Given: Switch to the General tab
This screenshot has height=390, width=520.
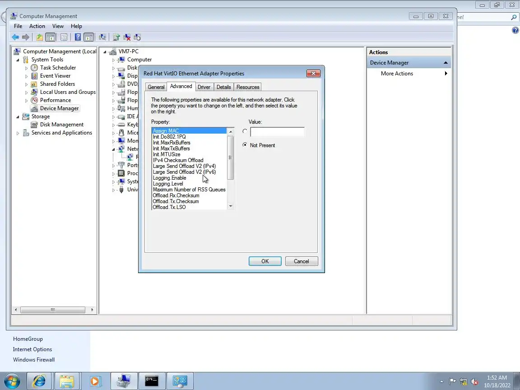Looking at the screenshot, I should point(156,87).
